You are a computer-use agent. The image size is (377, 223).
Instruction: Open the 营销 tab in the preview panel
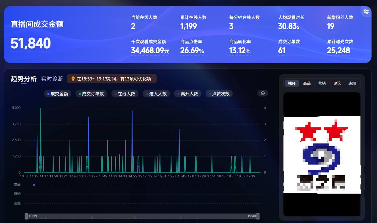click(x=322, y=84)
